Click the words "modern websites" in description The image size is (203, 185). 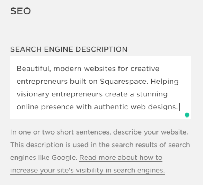point(84,69)
